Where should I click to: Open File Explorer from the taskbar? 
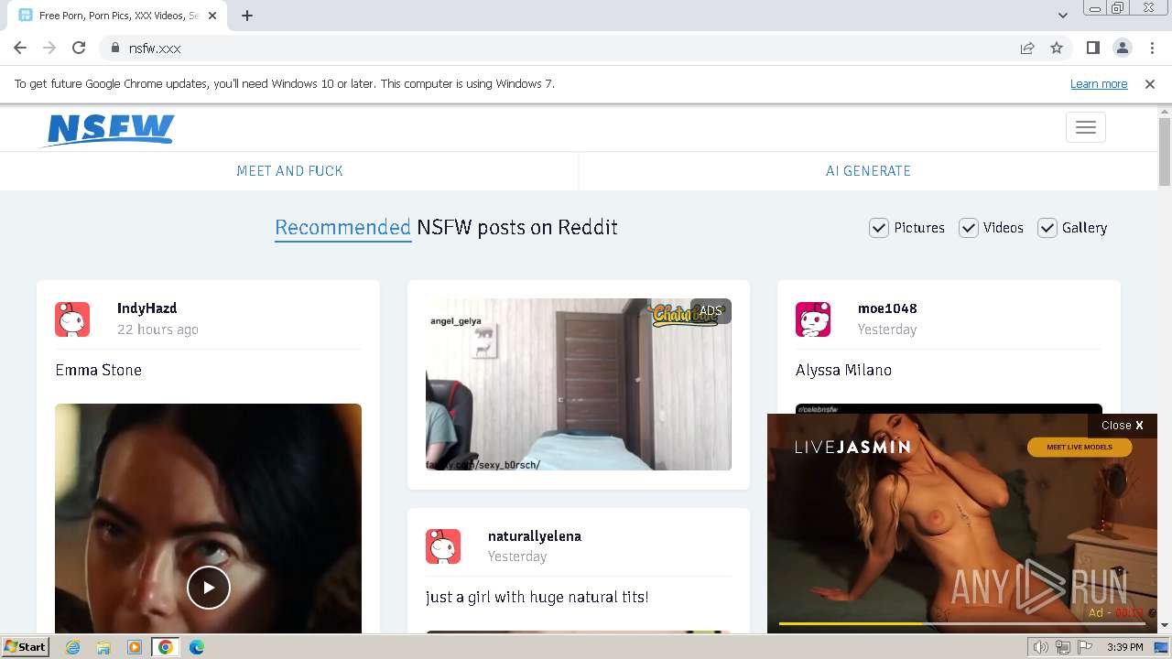coord(103,647)
